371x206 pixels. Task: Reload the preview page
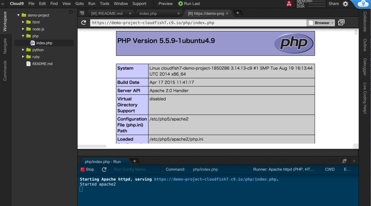point(84,23)
